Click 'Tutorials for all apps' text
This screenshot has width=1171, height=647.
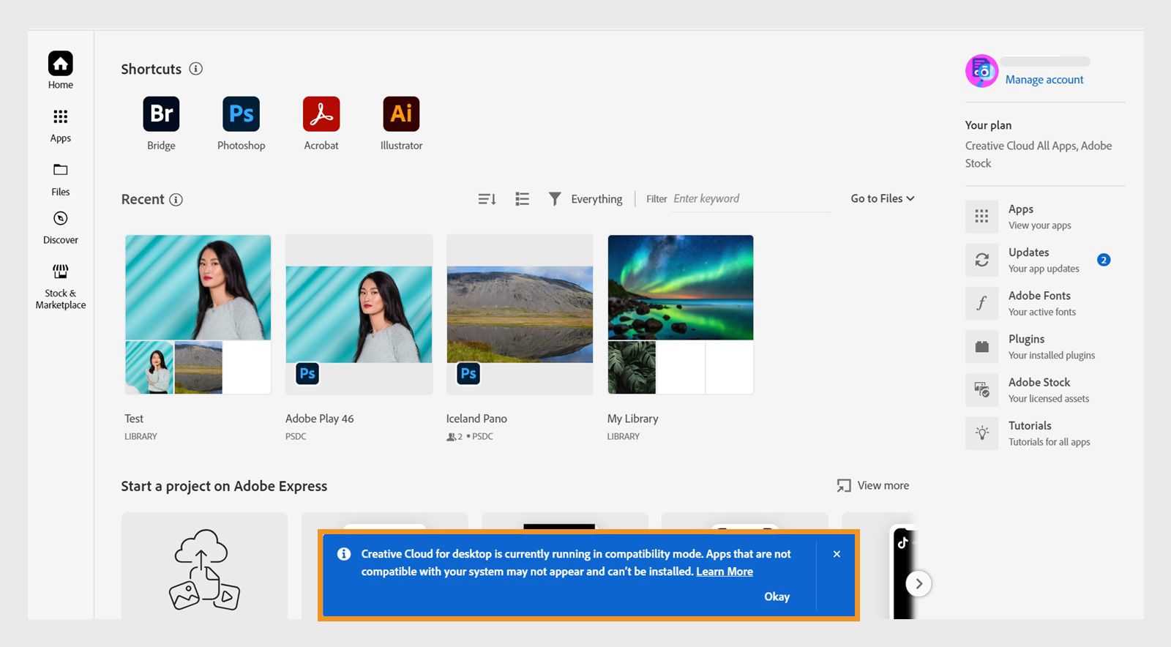(1049, 442)
